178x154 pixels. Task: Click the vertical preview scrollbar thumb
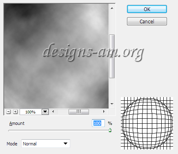pyautogui.click(x=112, y=56)
